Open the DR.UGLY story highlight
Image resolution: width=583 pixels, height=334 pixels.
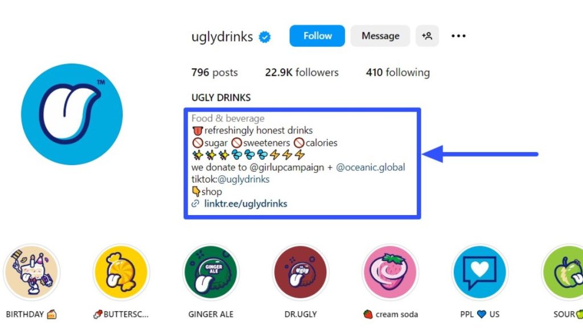click(301, 273)
